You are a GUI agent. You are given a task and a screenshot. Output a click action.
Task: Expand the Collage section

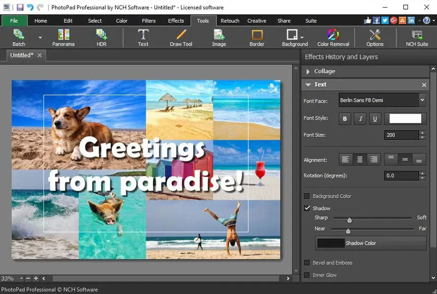[309, 71]
